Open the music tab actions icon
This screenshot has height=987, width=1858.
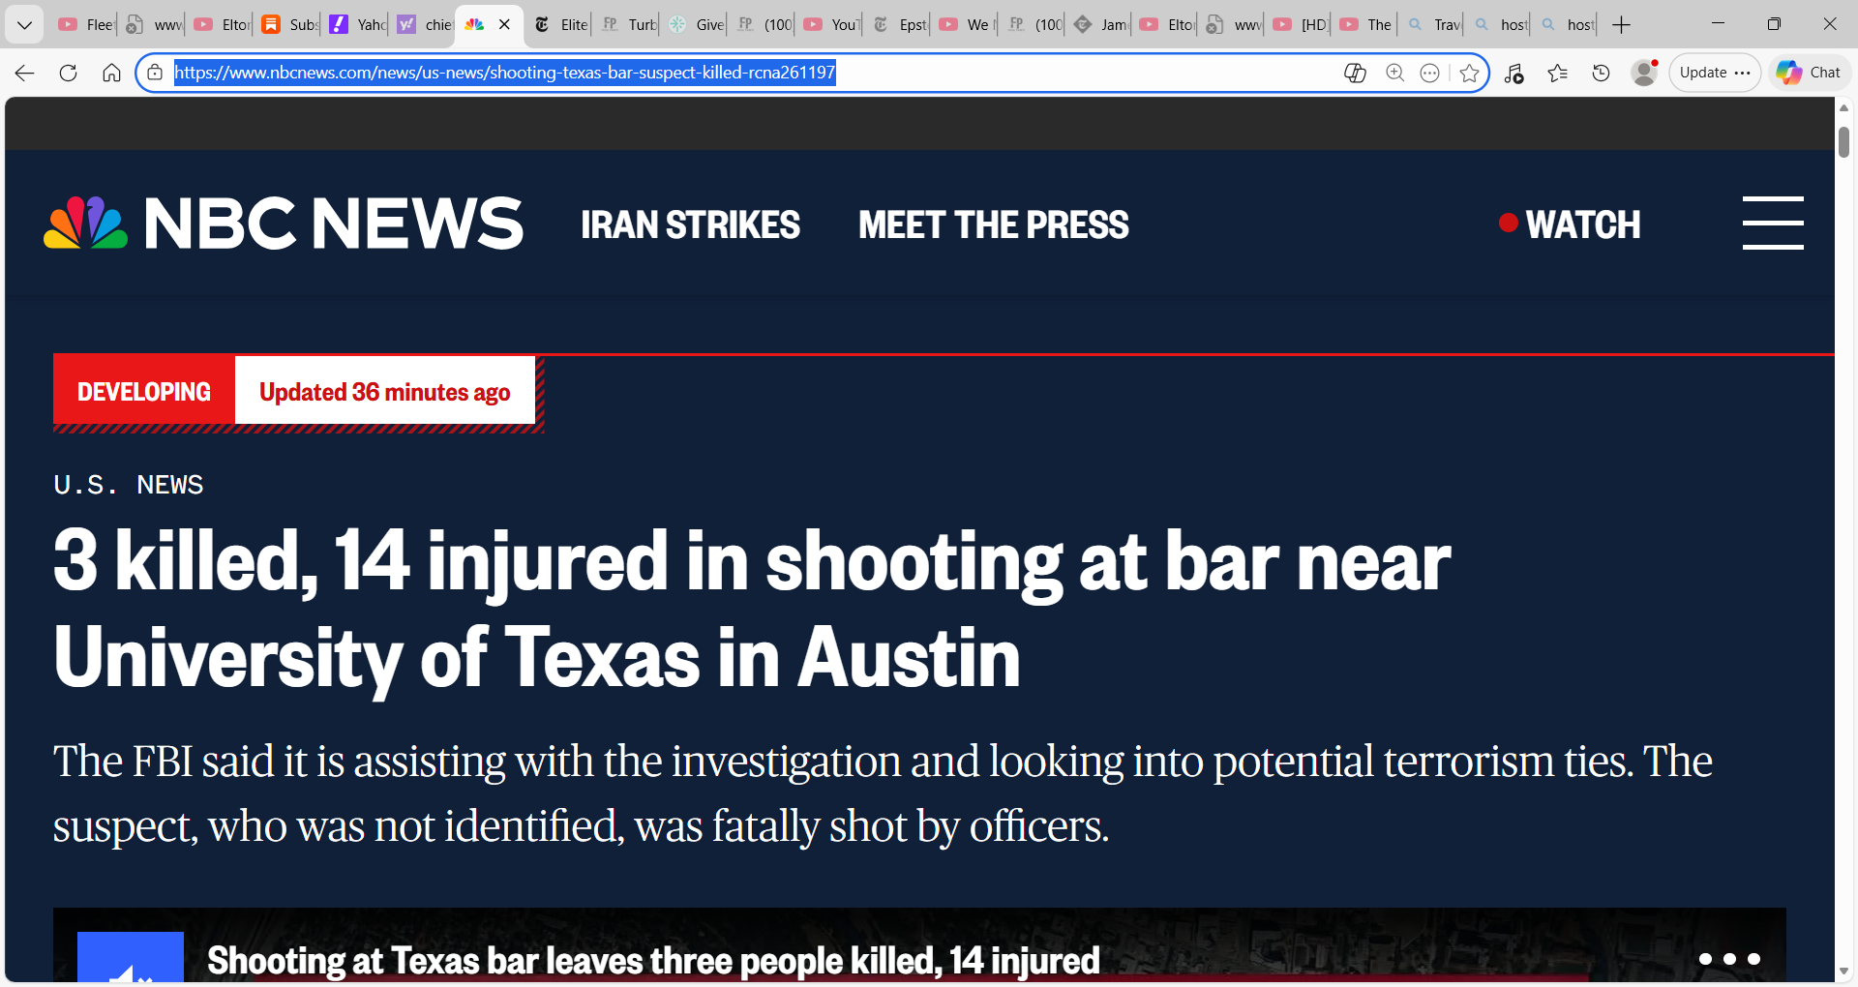pyautogui.click(x=1514, y=73)
